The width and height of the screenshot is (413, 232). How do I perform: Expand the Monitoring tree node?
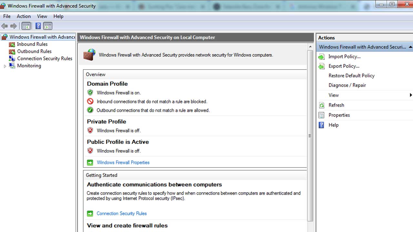(5, 66)
